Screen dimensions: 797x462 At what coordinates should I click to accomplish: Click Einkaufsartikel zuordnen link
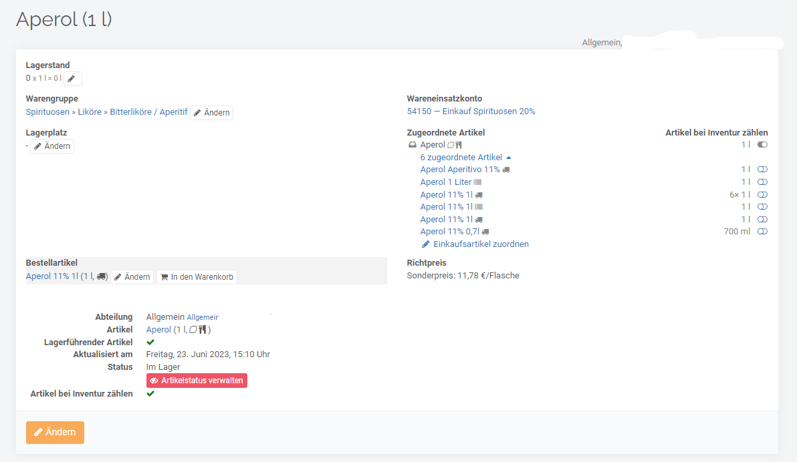click(481, 244)
